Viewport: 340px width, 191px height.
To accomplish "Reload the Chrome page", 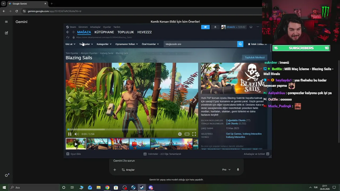I will tap(16, 11).
